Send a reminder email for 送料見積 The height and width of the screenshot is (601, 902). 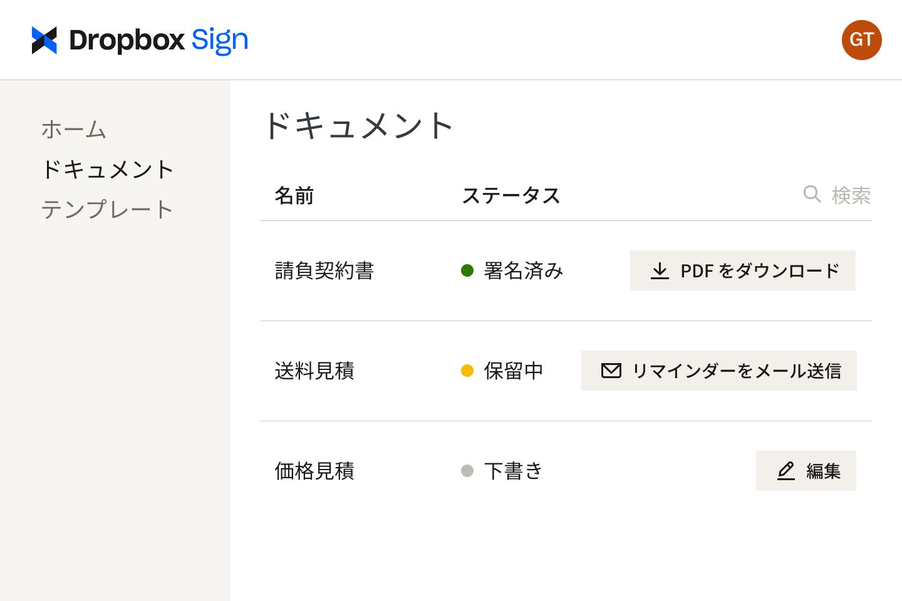pyautogui.click(x=719, y=371)
